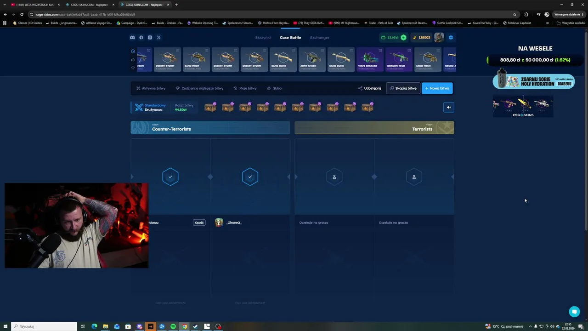The height and width of the screenshot is (331, 588).
Task: Open the Facebook social link icon
Action: click(x=141, y=37)
